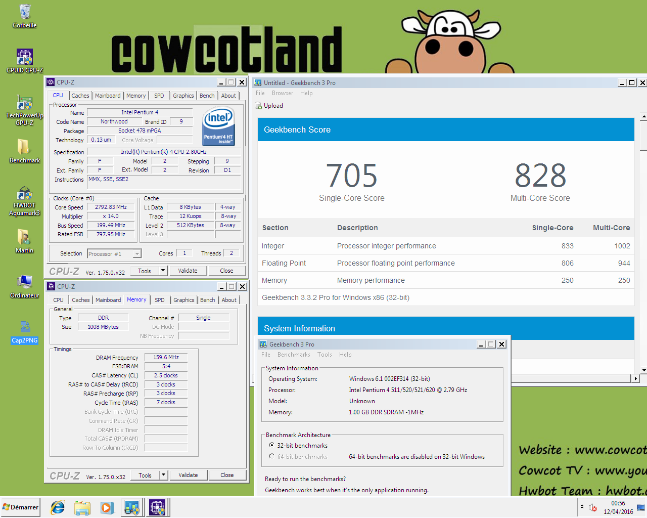Click the Démarrer start button
Viewport: 647px width, 518px height.
20,507
